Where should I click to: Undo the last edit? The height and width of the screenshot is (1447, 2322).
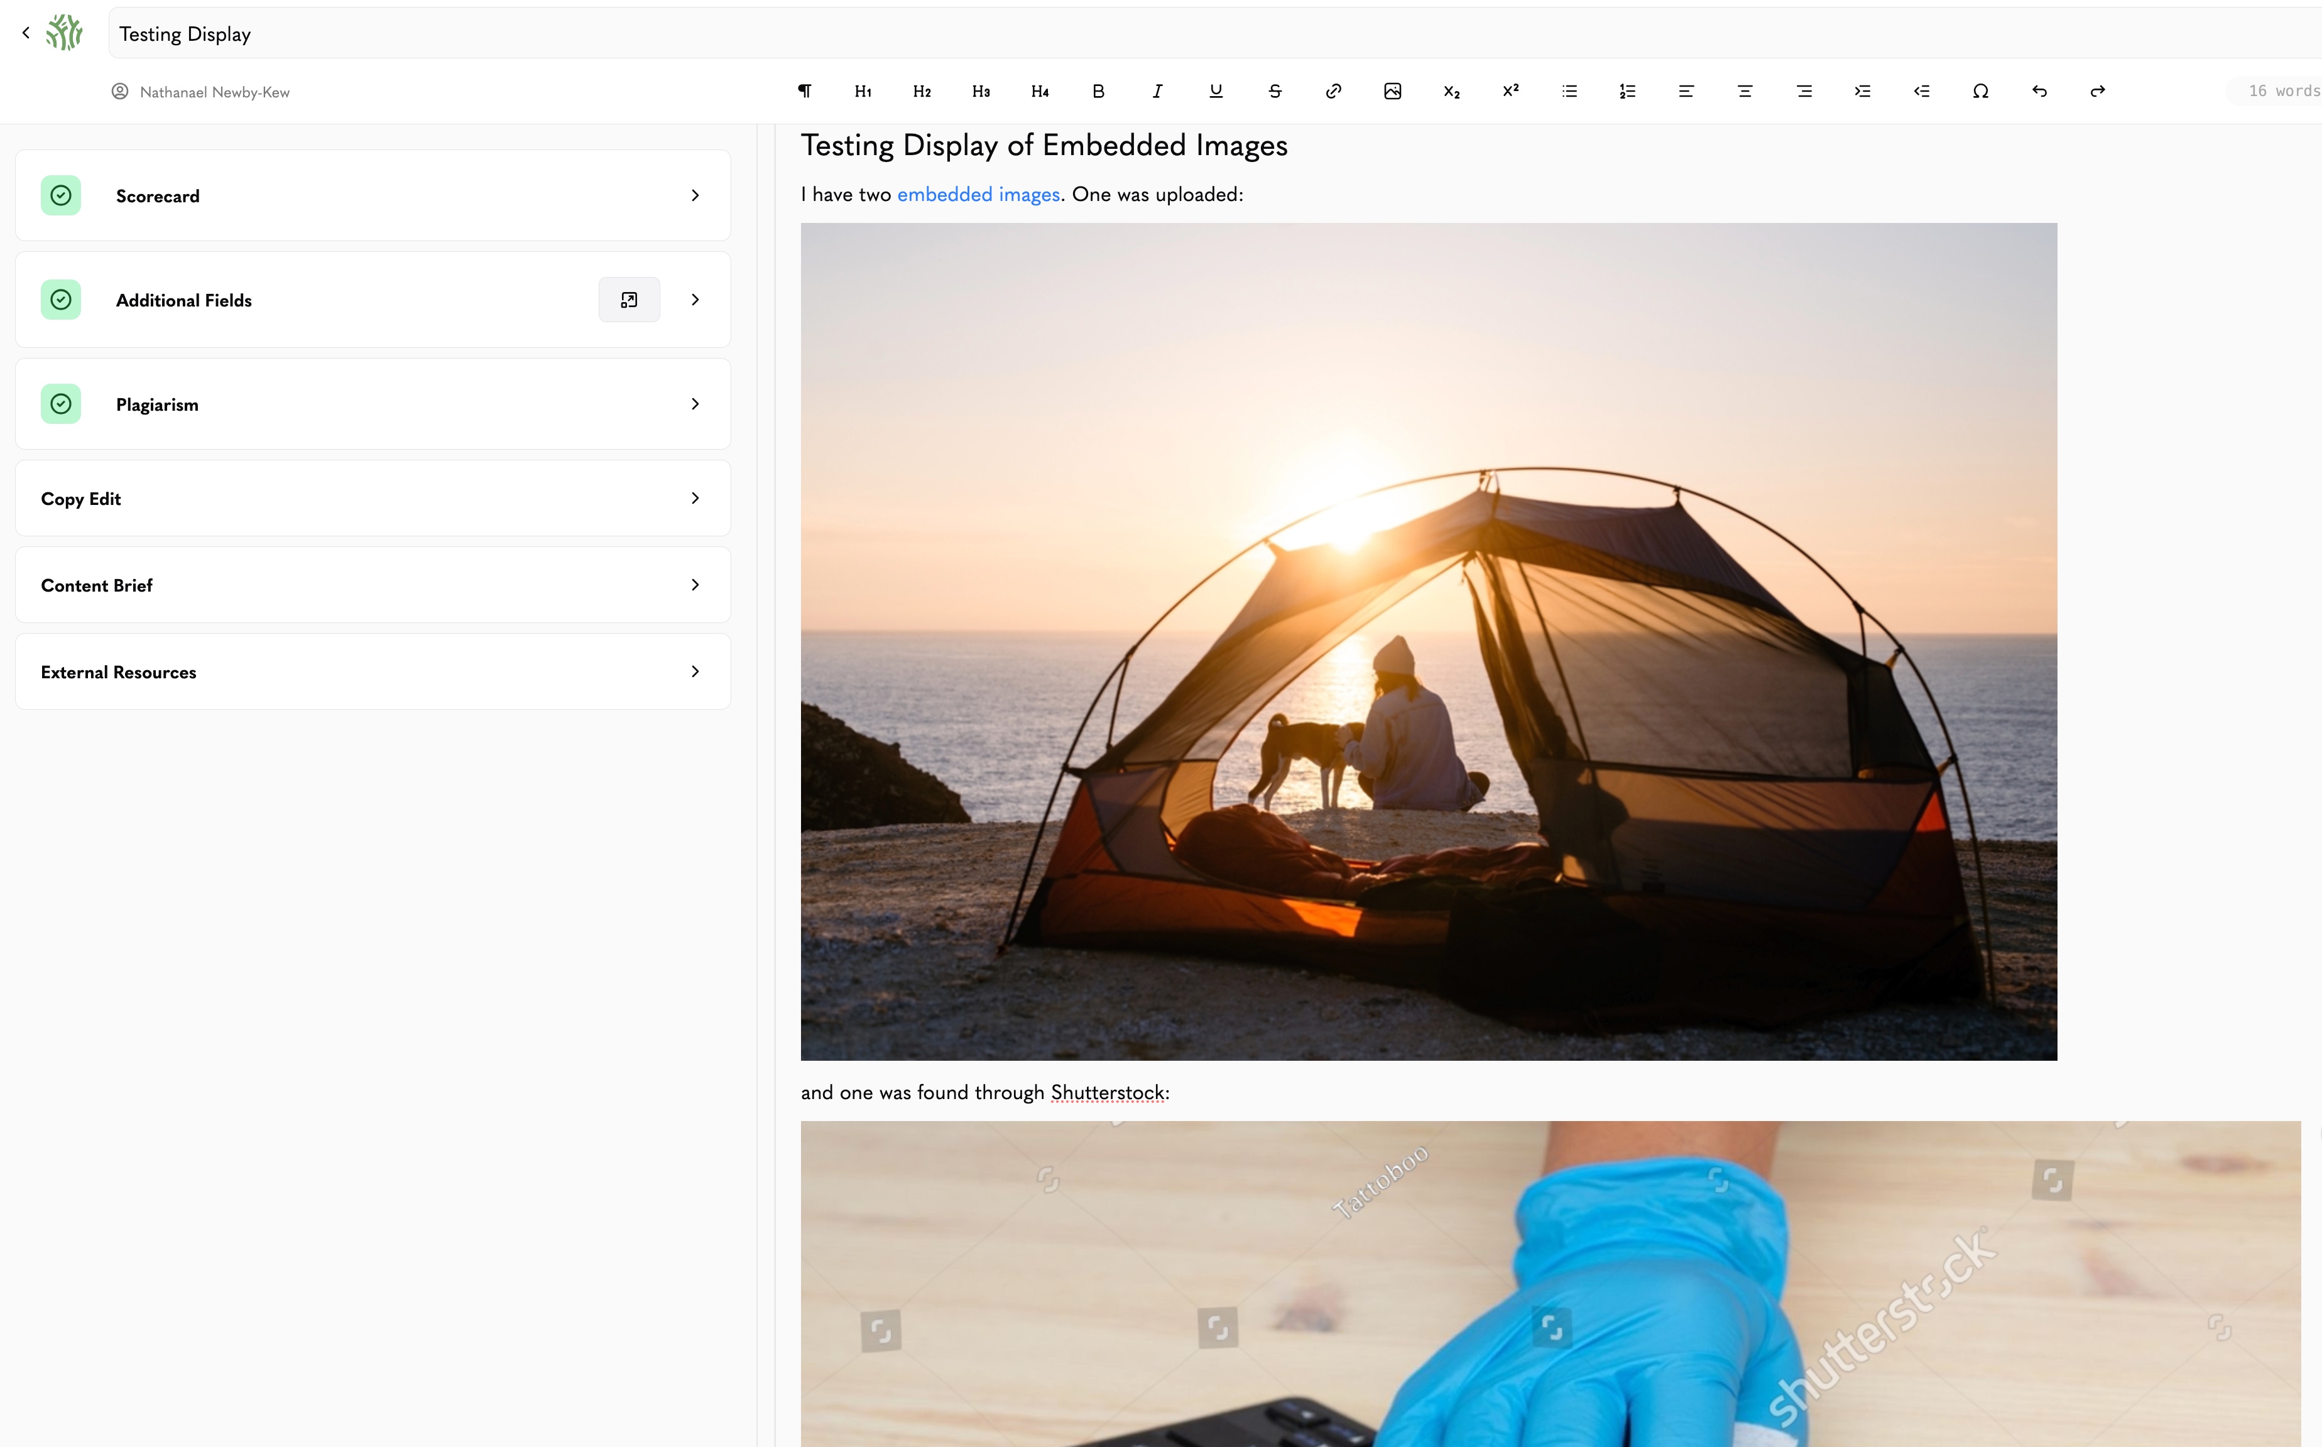pyautogui.click(x=2039, y=91)
